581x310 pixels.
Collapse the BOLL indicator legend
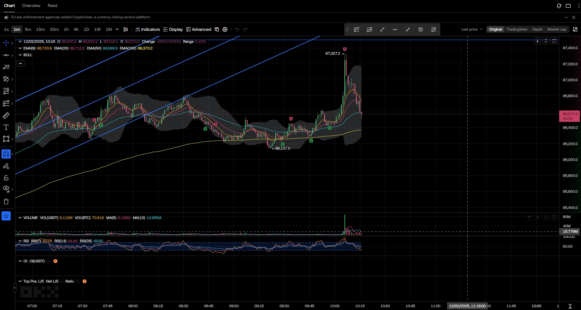pyautogui.click(x=20, y=55)
